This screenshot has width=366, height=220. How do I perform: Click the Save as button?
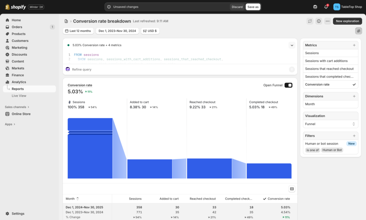pos(253,7)
